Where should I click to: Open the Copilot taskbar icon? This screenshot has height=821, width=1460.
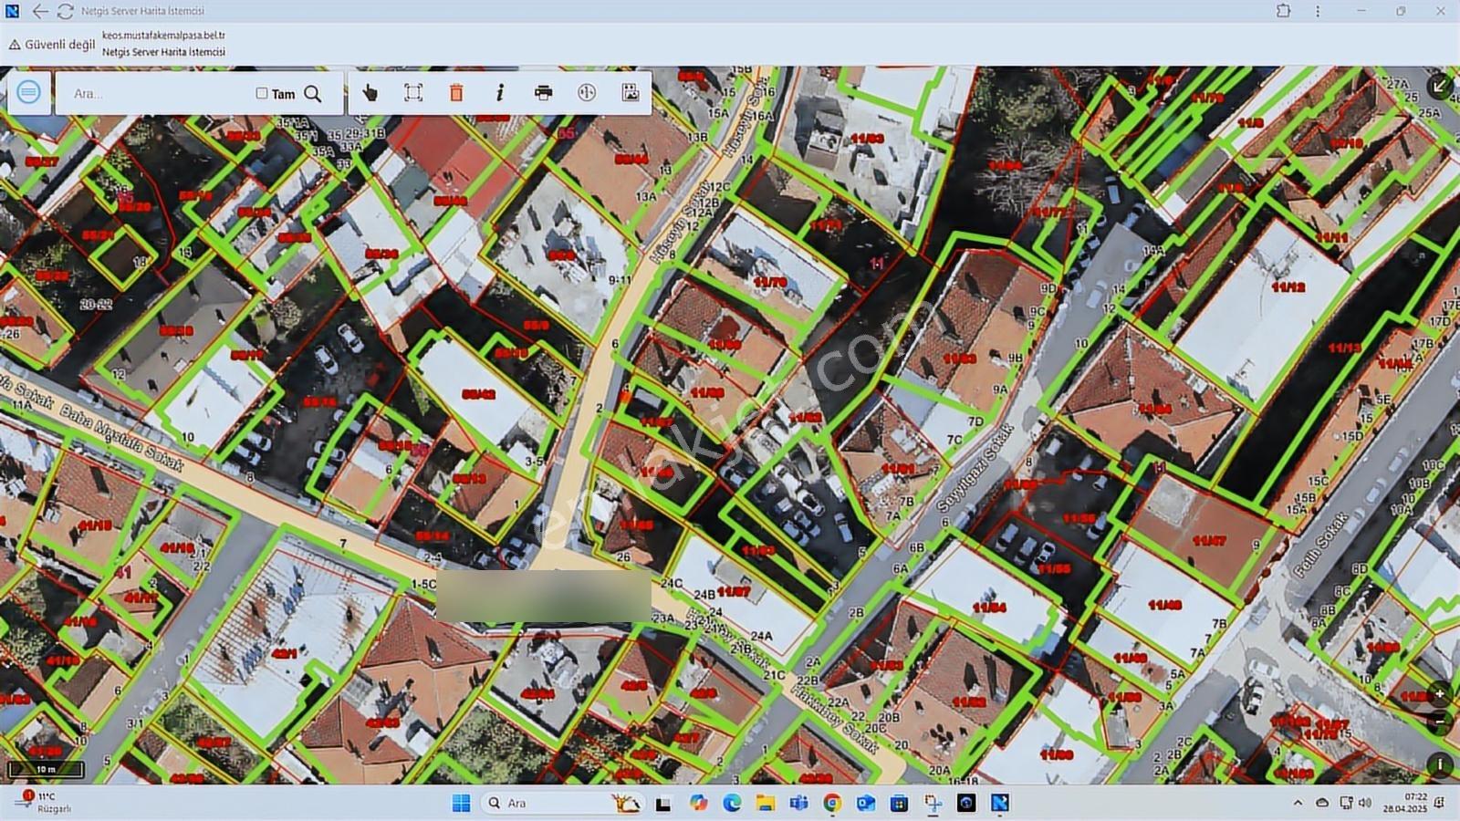[x=698, y=803]
